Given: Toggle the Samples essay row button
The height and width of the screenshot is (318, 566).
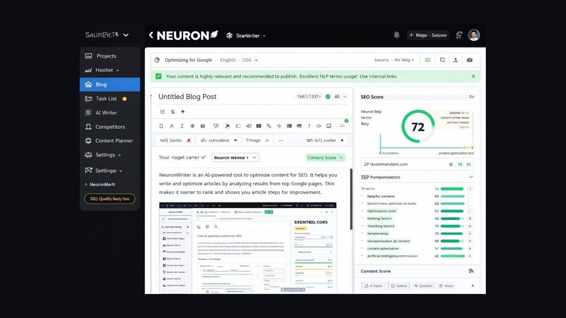Looking at the screenshot, I should 470,234.
